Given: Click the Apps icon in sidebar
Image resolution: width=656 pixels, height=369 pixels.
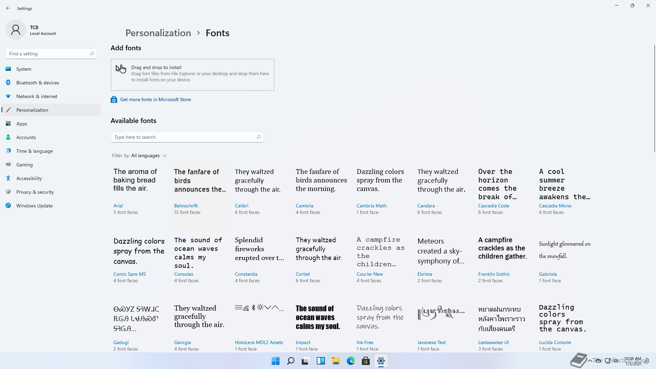Looking at the screenshot, I should pos(9,124).
